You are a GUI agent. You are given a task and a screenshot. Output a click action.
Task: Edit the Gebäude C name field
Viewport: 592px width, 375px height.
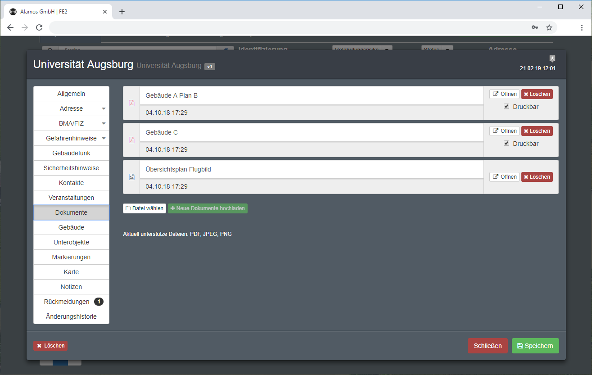click(312, 132)
